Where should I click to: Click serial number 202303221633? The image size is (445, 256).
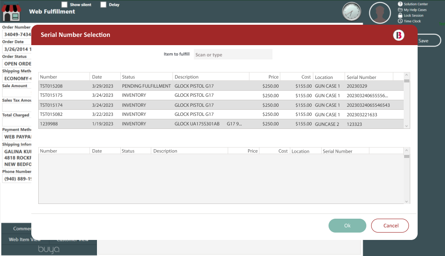click(x=362, y=115)
